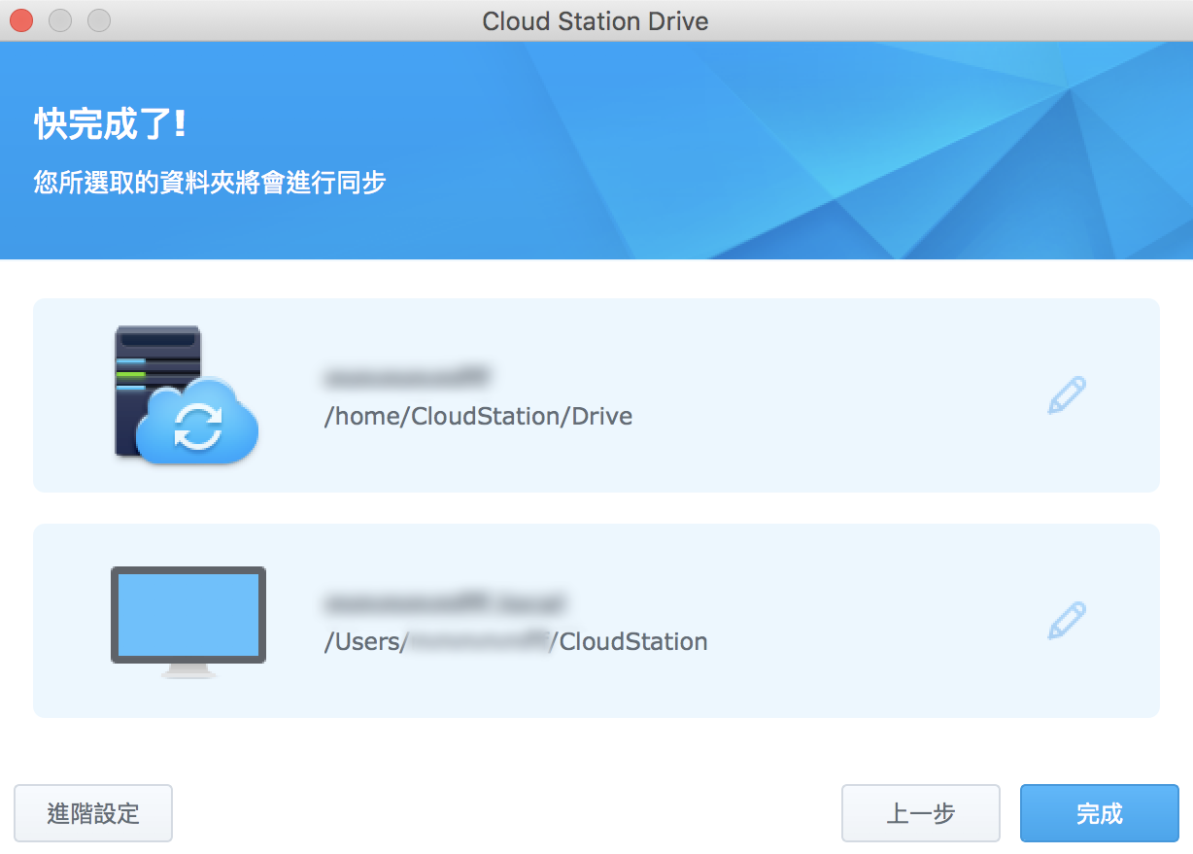Click the blurred computer name above the local path
This screenshot has width=1193, height=854.
pos(444,603)
